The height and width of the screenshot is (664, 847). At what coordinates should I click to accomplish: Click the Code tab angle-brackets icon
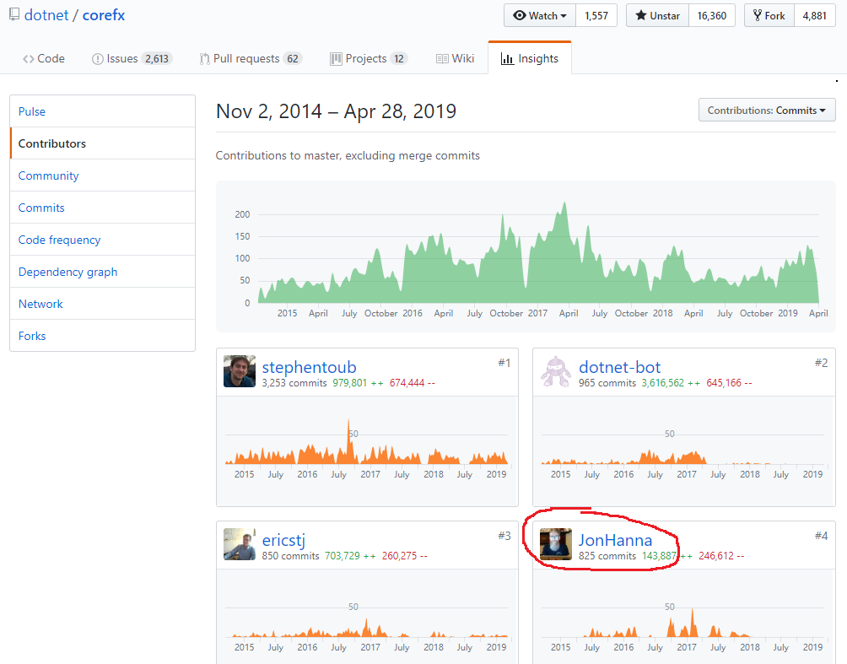tap(28, 59)
